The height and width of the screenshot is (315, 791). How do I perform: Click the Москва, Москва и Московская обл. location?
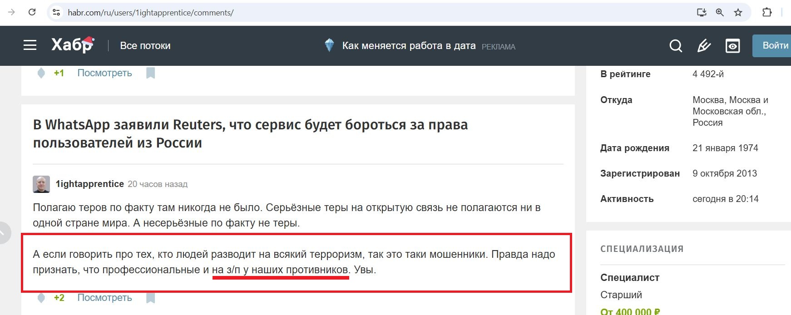[x=731, y=111]
